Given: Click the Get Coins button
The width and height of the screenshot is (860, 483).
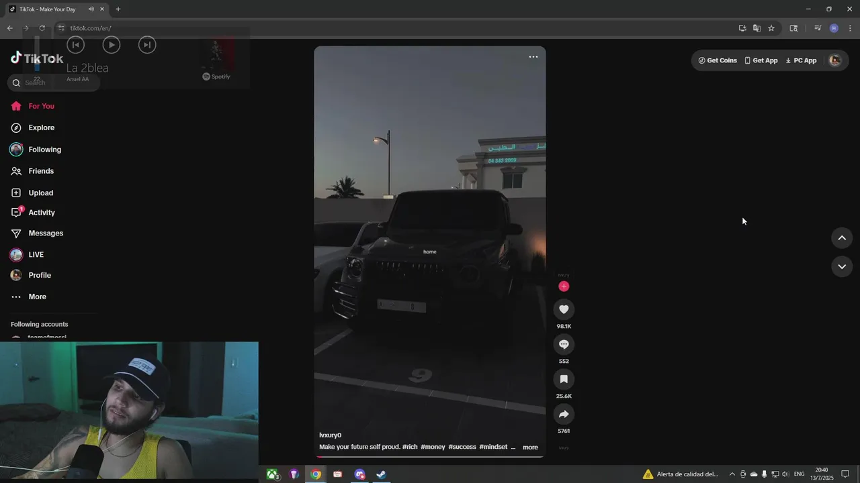Looking at the screenshot, I should [718, 60].
